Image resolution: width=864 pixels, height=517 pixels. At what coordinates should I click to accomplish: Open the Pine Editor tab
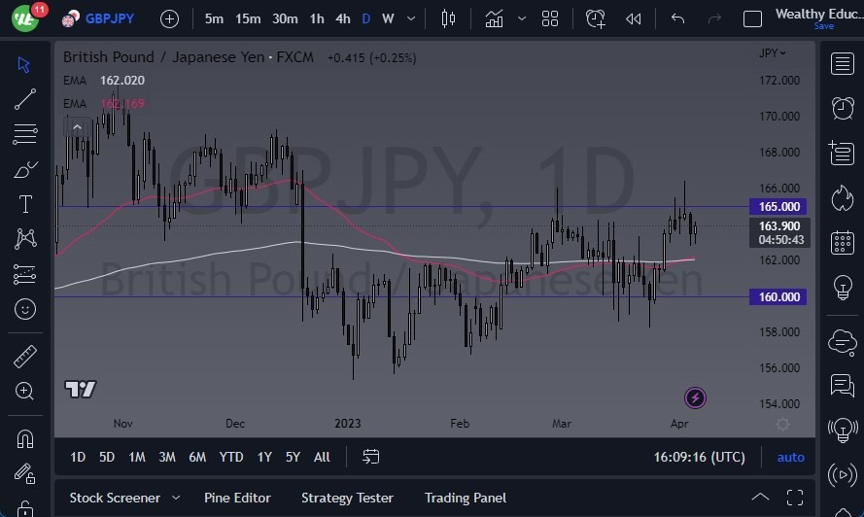237,498
